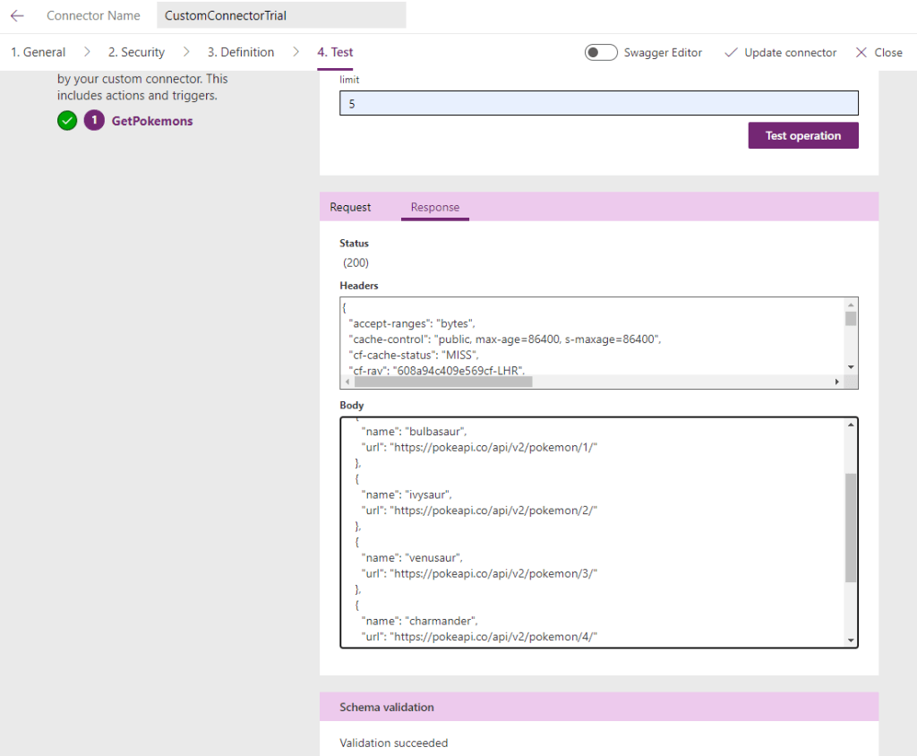Click the purple number 1 badge
The width and height of the screenshot is (917, 756).
(x=94, y=121)
